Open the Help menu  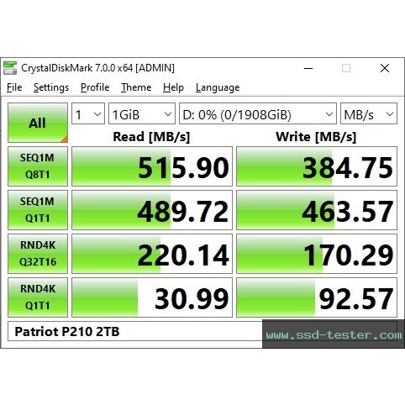[x=173, y=87]
